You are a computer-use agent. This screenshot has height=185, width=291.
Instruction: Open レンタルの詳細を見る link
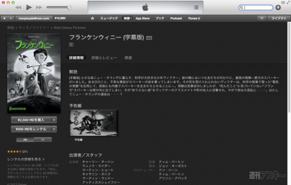point(26,159)
